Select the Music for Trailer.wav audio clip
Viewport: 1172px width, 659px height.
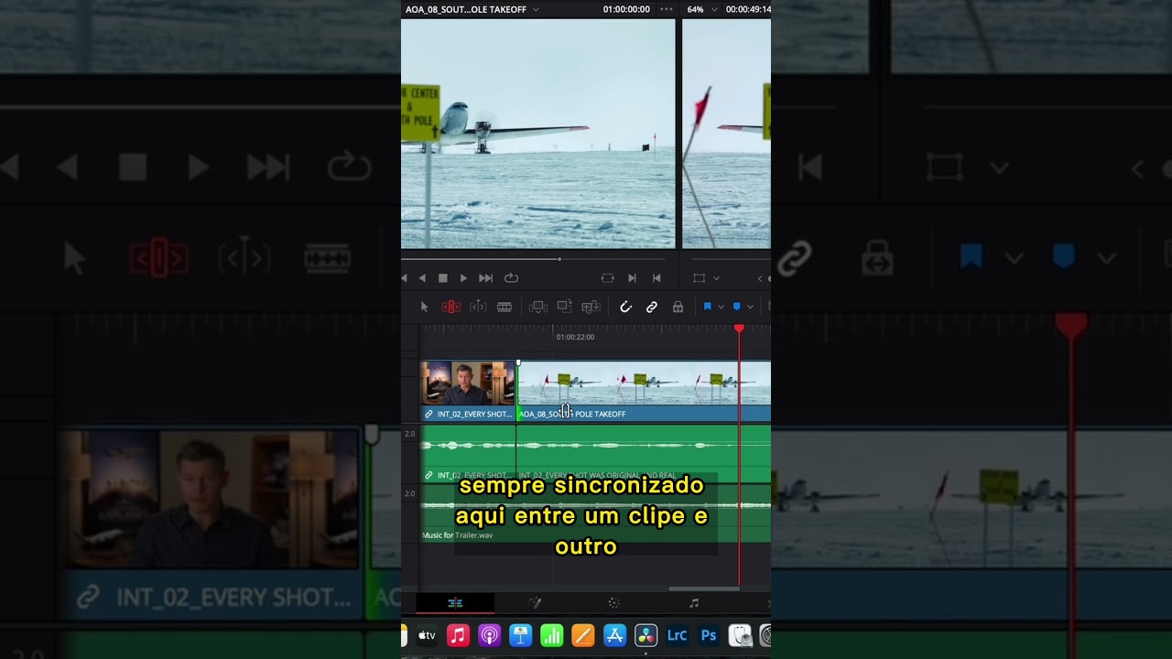coord(595,513)
